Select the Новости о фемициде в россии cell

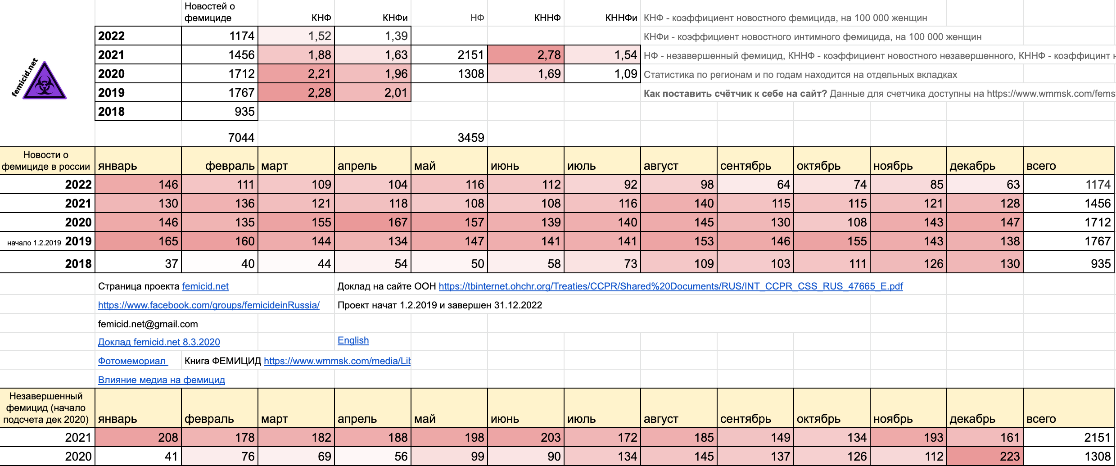coord(47,161)
